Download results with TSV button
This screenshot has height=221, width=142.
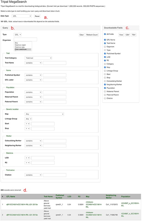coord(134,35)
